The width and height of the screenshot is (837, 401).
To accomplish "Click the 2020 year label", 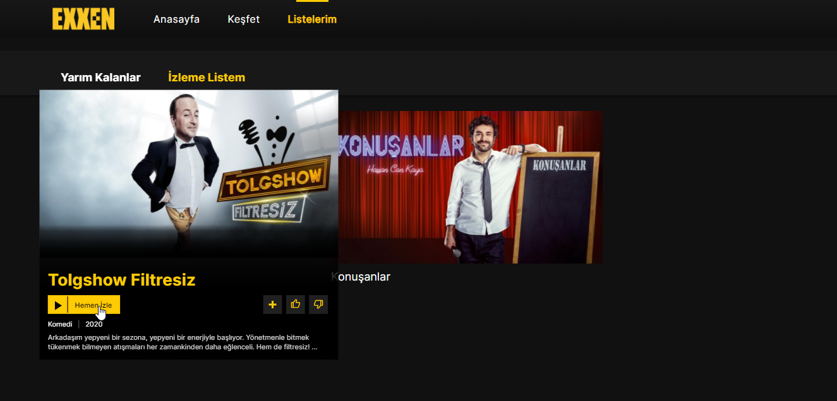I will 94,324.
